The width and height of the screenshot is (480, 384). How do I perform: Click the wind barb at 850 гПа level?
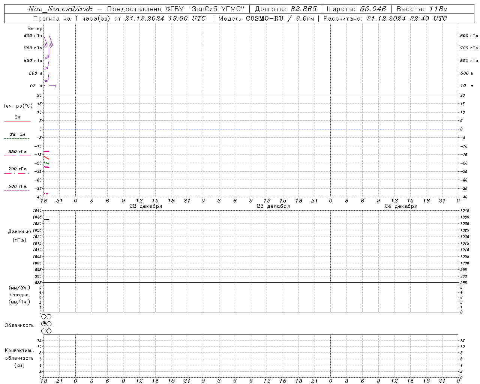[x=46, y=65]
